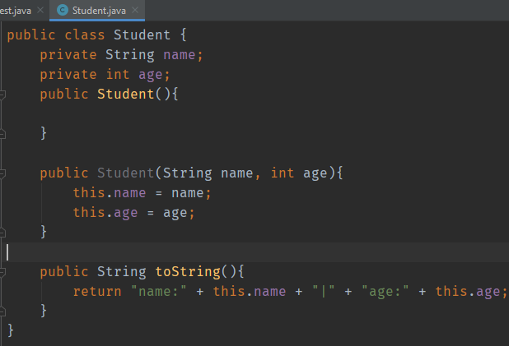Click the 'name' field in 'private String name;'

pyautogui.click(x=180, y=55)
